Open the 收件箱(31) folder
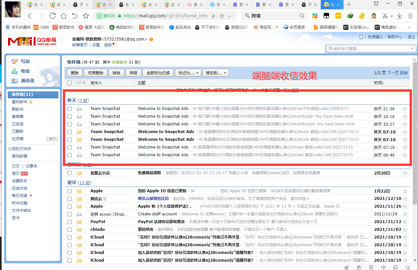This screenshot has height=270, width=418. click(33, 94)
